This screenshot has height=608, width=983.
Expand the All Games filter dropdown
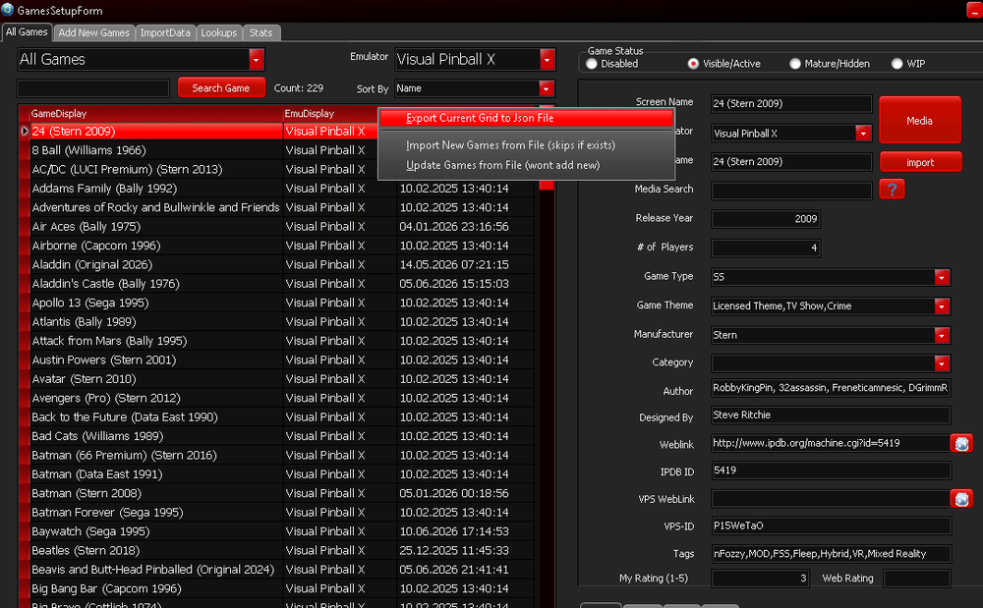coord(256,60)
